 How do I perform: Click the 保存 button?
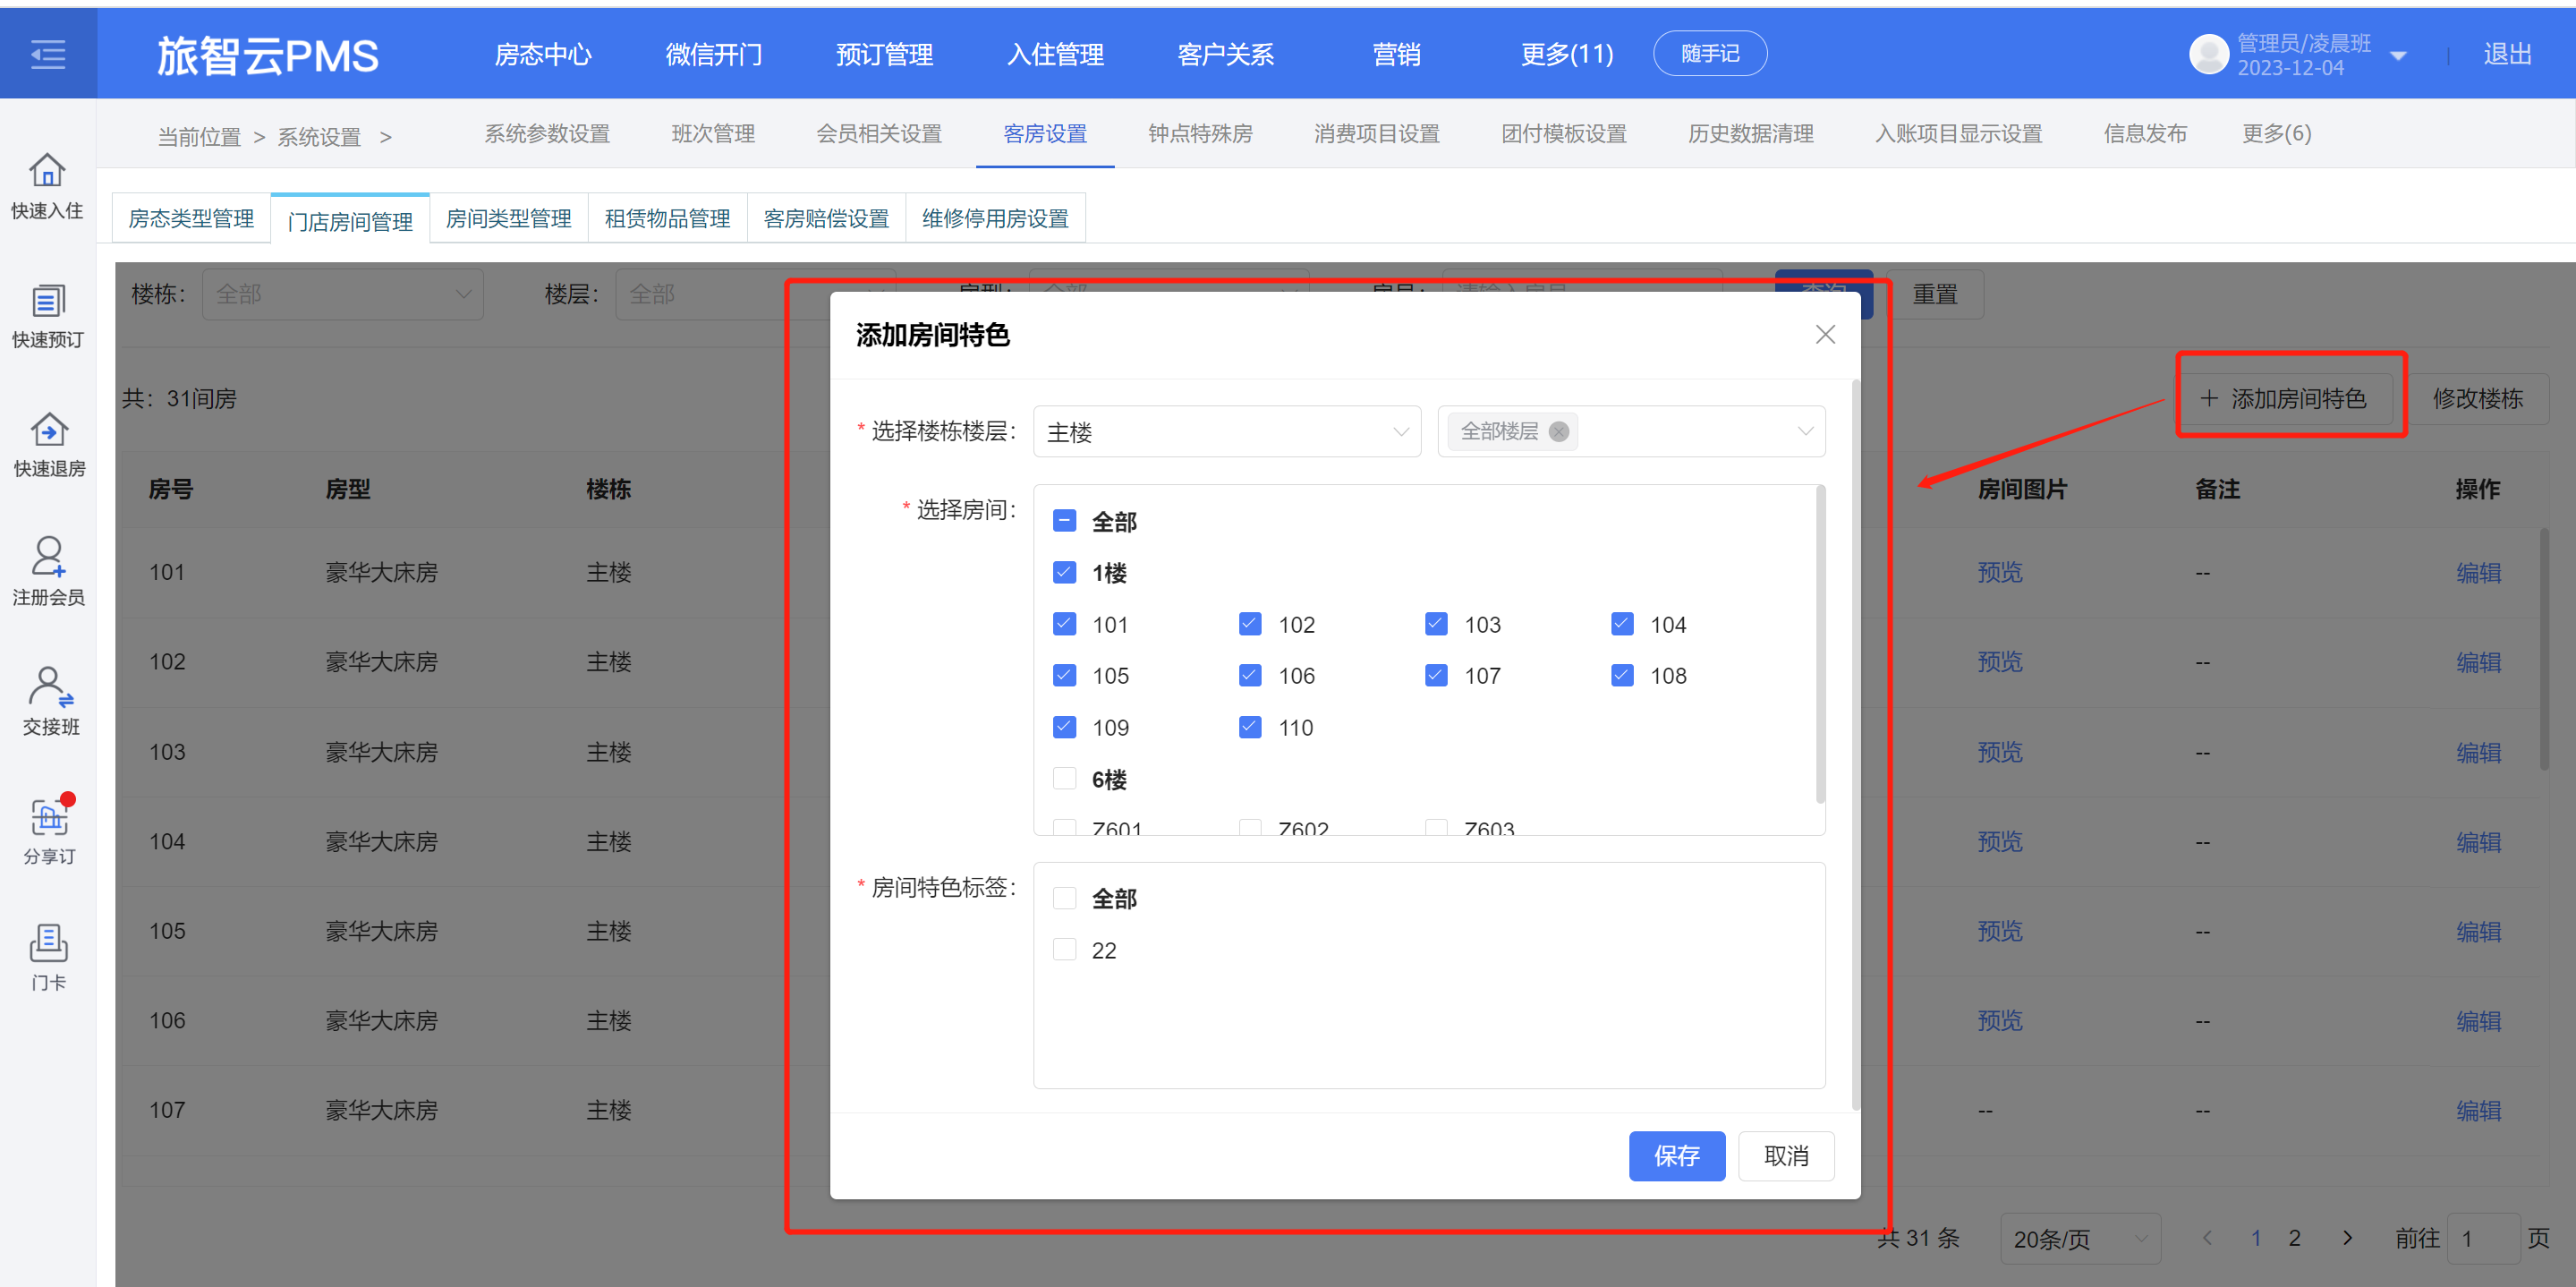click(1676, 1155)
